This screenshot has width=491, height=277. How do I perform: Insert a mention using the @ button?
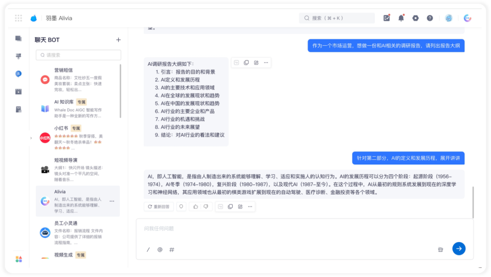[160, 249]
